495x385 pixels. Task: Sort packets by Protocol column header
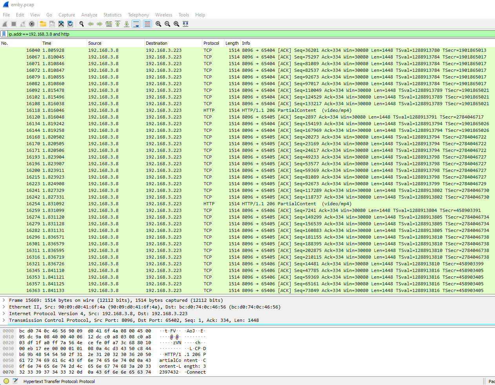[x=211, y=43]
